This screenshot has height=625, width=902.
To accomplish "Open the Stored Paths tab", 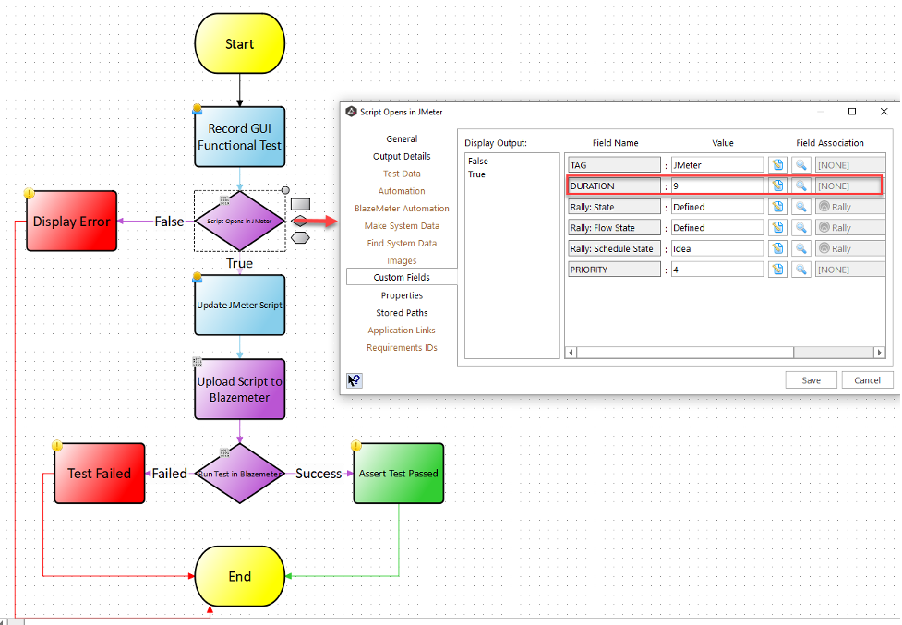I will click(402, 313).
